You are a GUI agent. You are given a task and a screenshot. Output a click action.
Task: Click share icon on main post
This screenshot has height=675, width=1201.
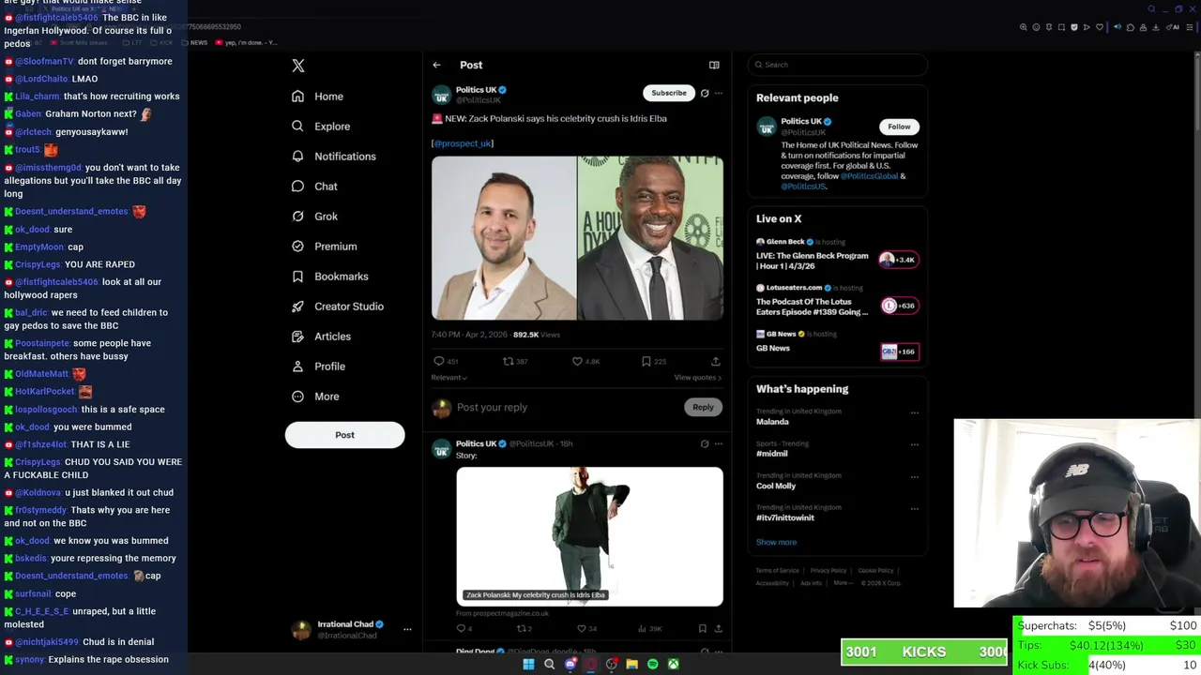coord(715,361)
